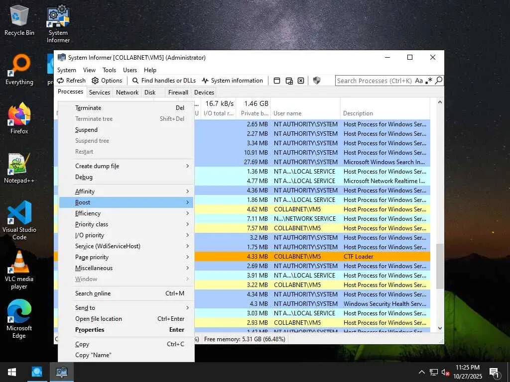
Task: Open the VLC media player shortcut
Action: [x=19, y=270]
